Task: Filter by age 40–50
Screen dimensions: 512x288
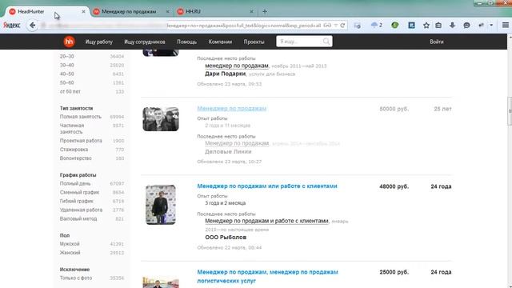Action: 67,74
